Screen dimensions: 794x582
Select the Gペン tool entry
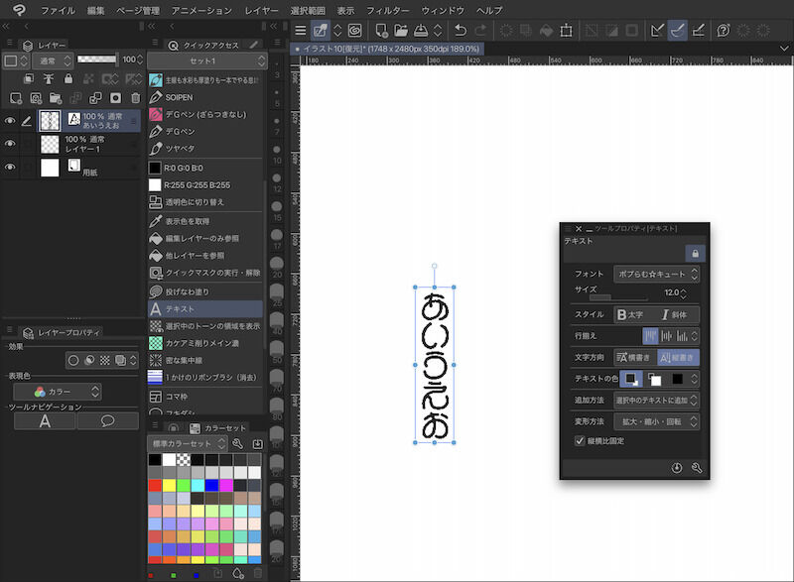click(x=205, y=132)
